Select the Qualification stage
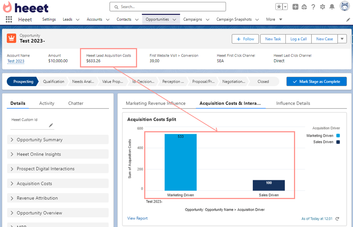The image size is (353, 227). pyautogui.click(x=53, y=82)
